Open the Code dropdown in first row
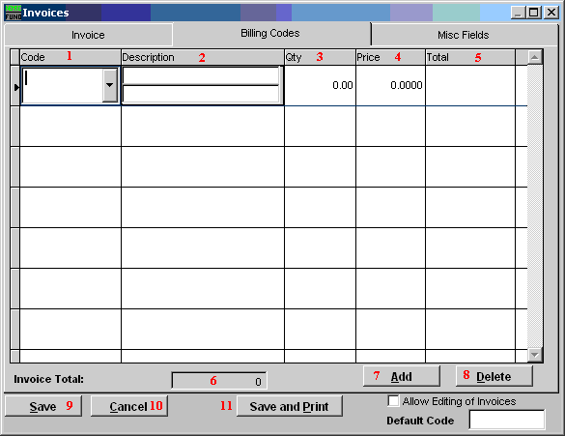Viewport: 565px width, 436px height. coord(109,85)
